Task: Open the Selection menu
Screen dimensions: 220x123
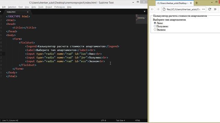Action: (12, 7)
